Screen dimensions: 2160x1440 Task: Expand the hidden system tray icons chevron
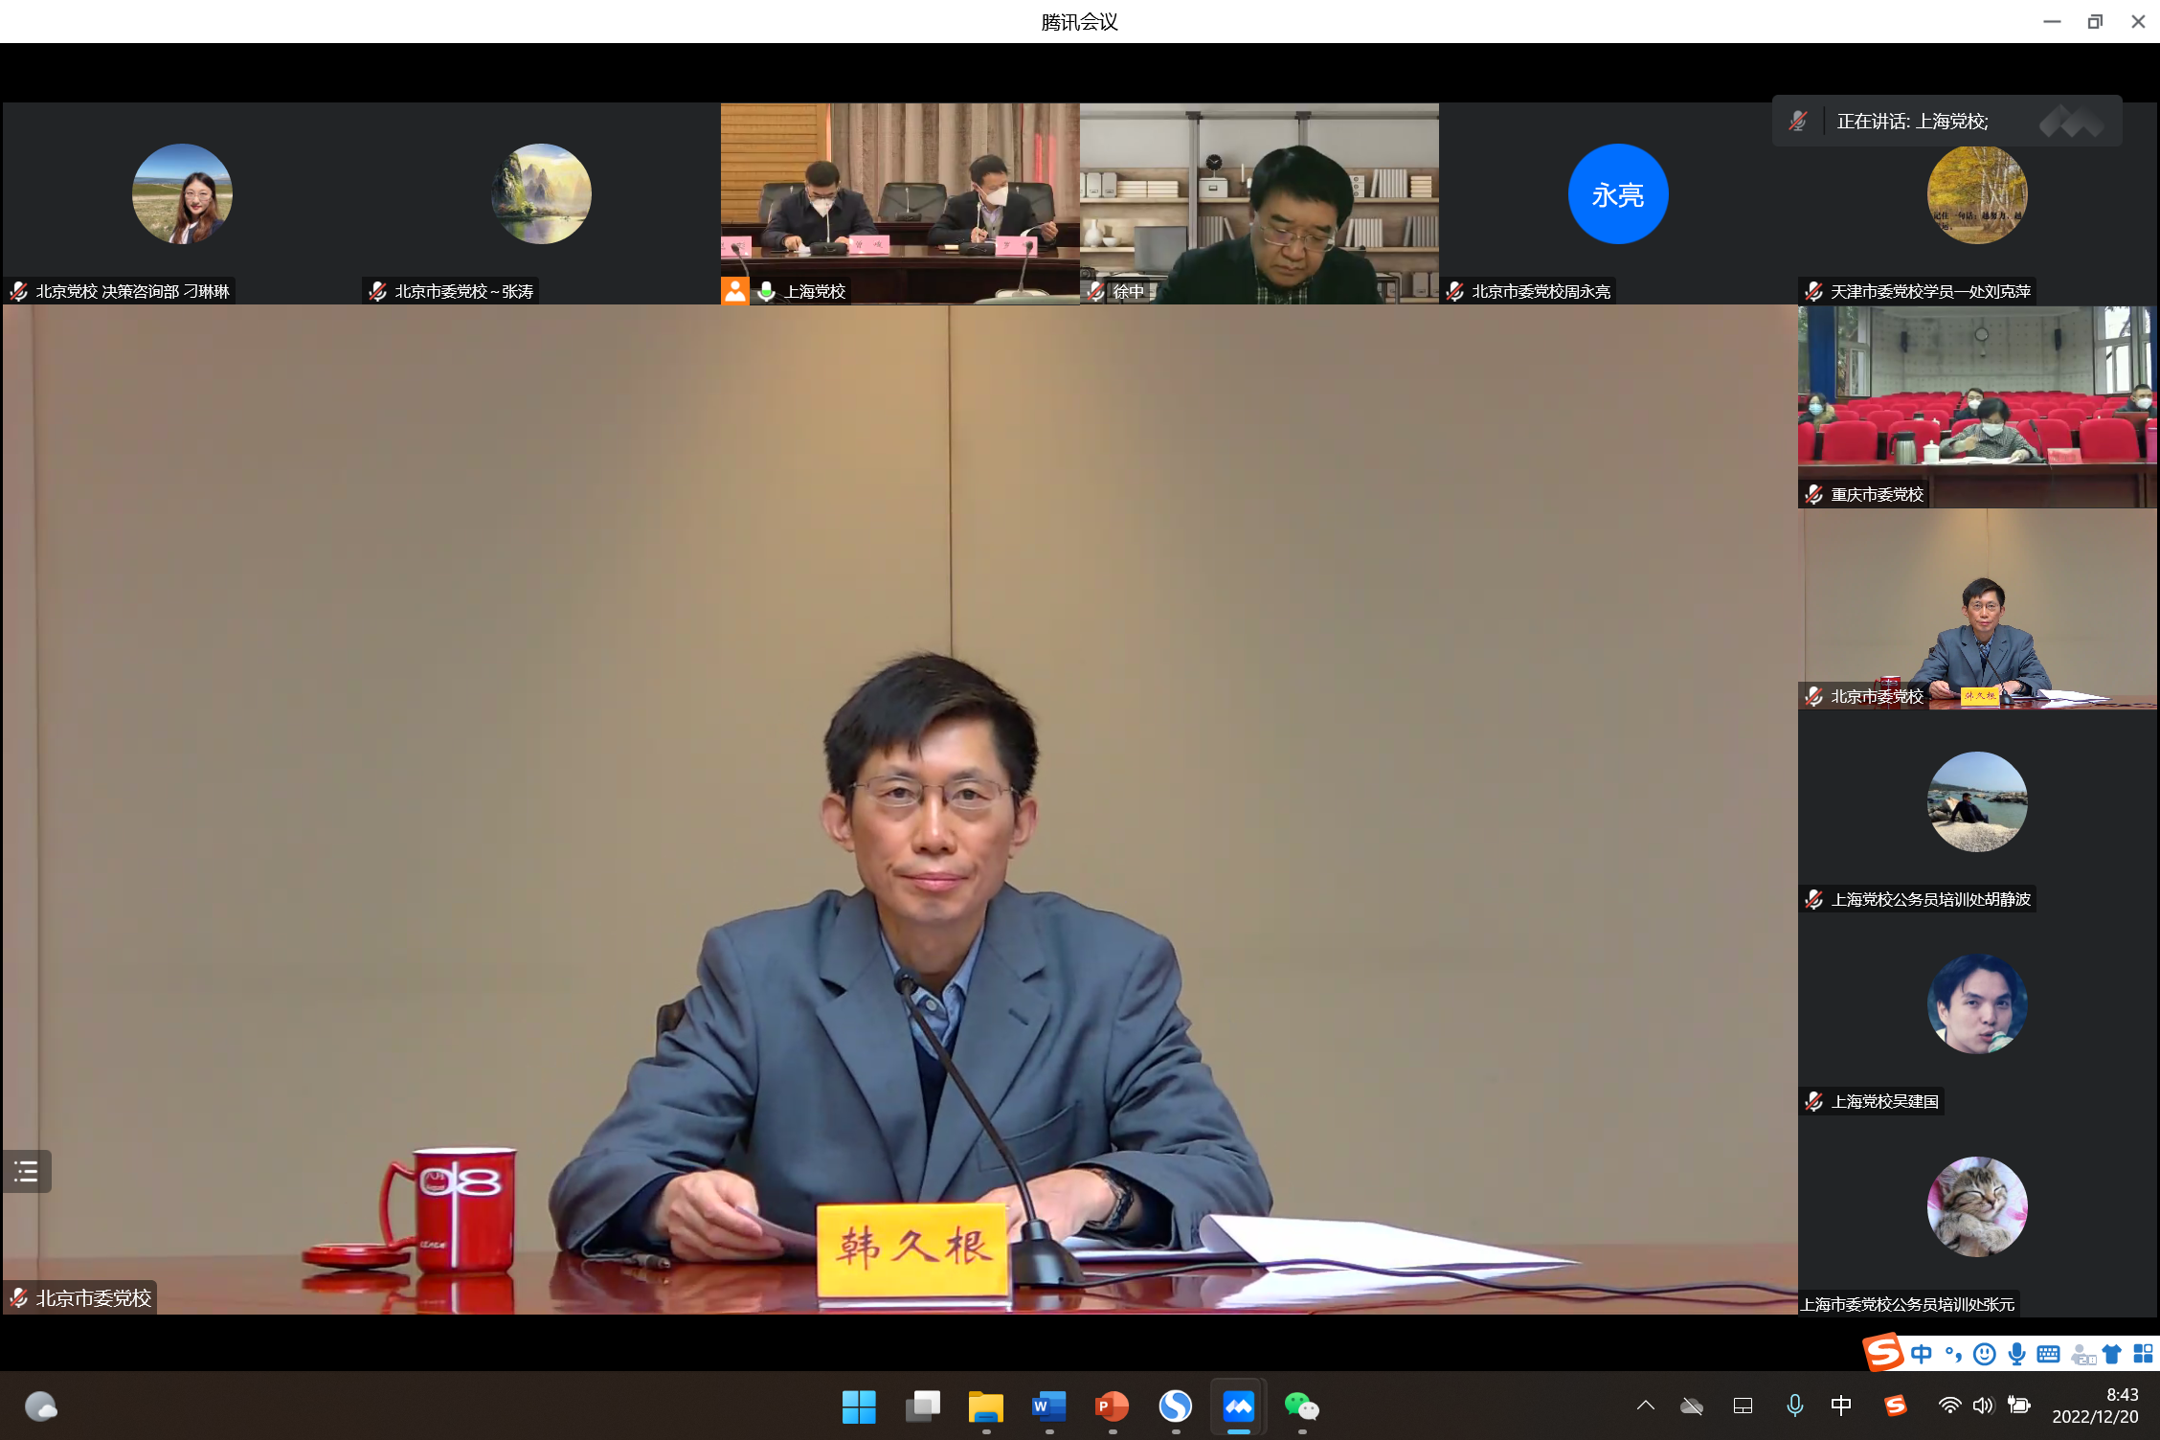click(1645, 1406)
